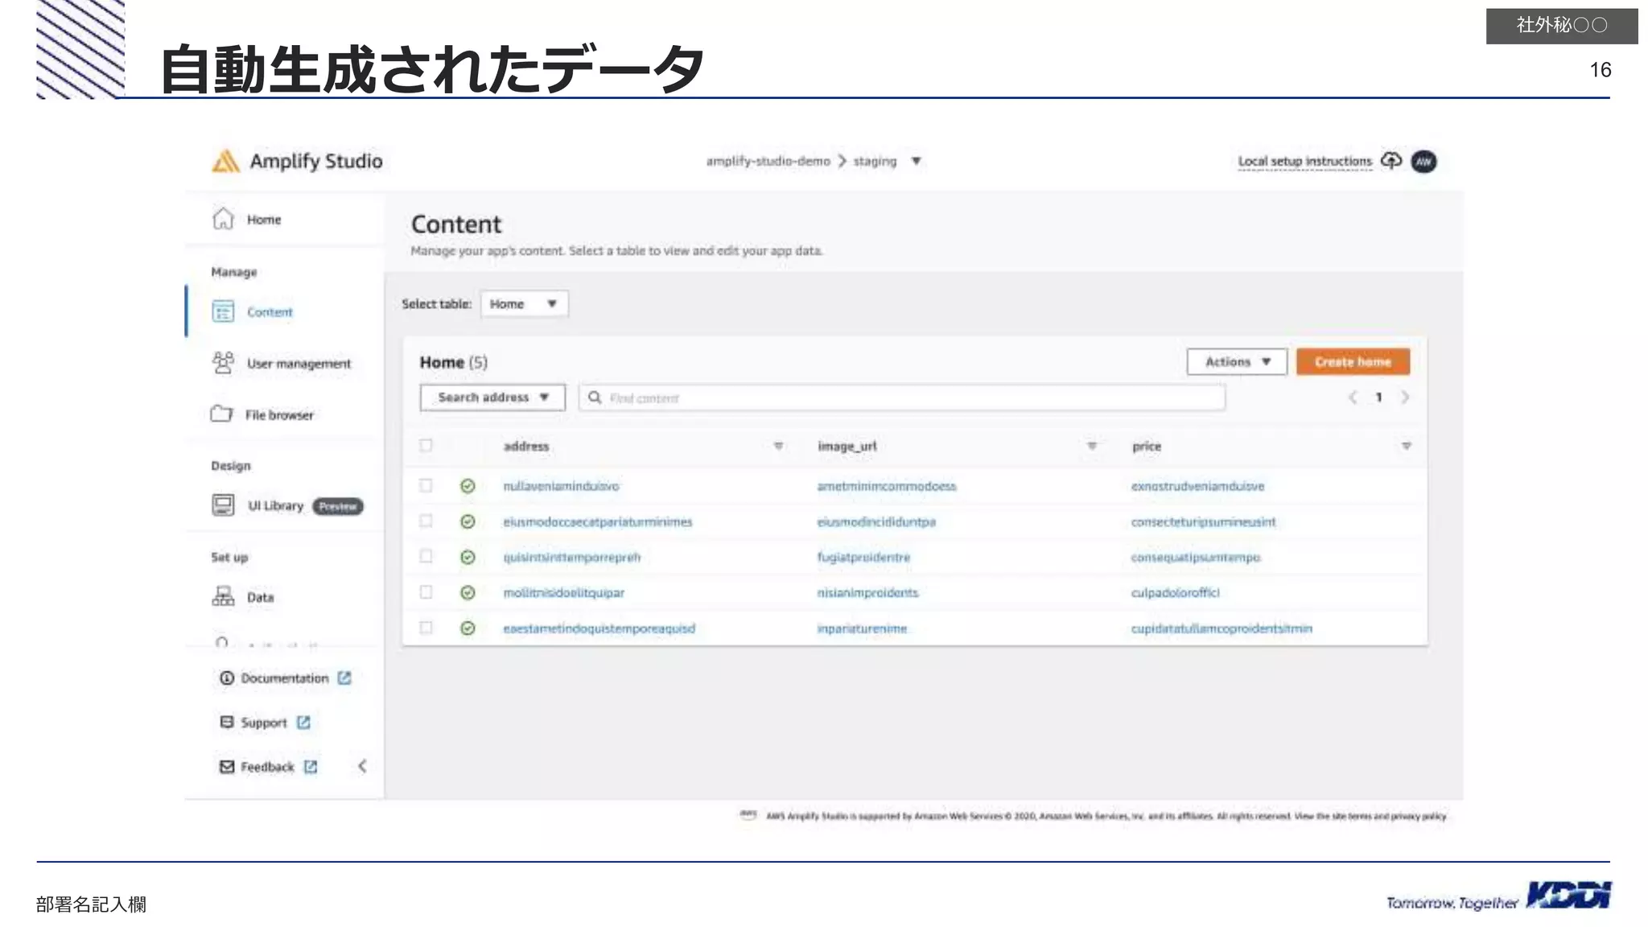The image size is (1648, 927).
Task: Open the Documentation link
Action: (285, 678)
